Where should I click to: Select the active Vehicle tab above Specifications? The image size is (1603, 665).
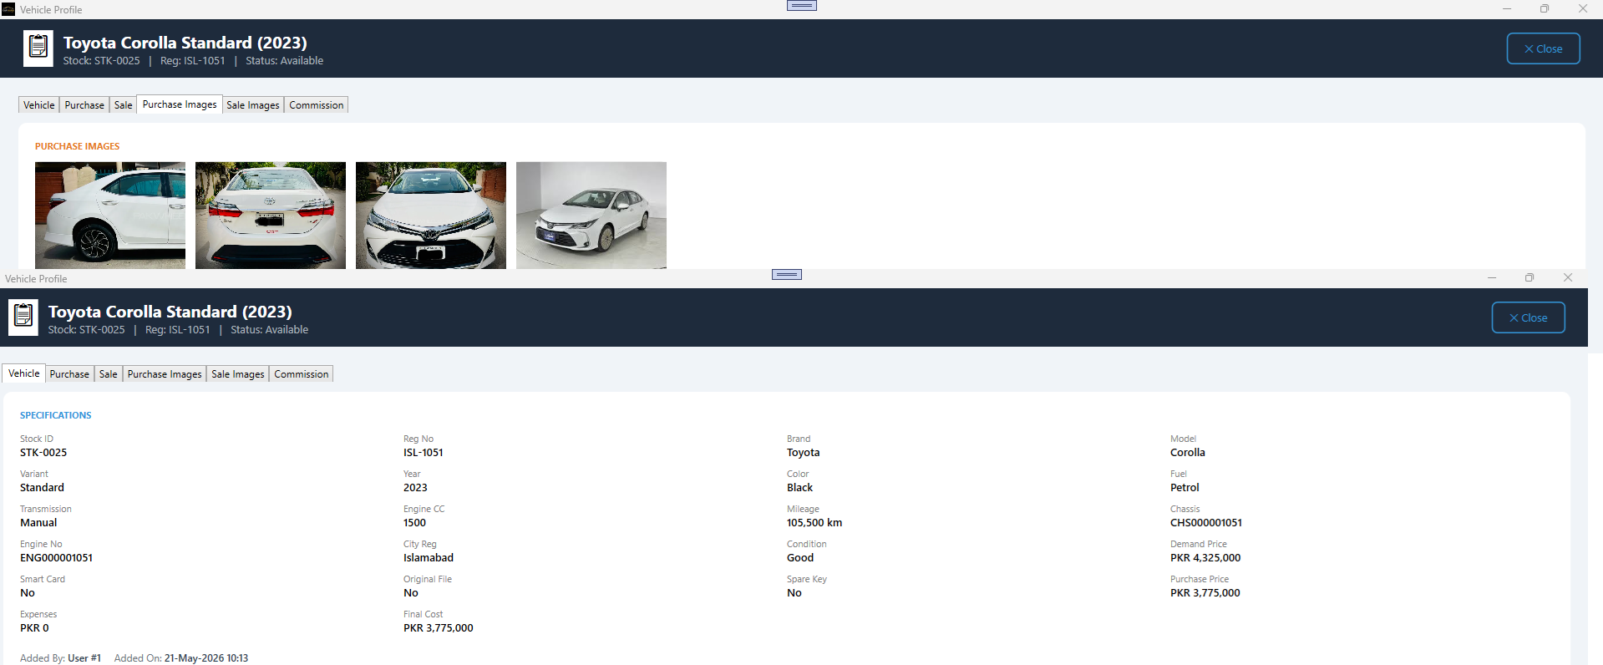tap(24, 373)
